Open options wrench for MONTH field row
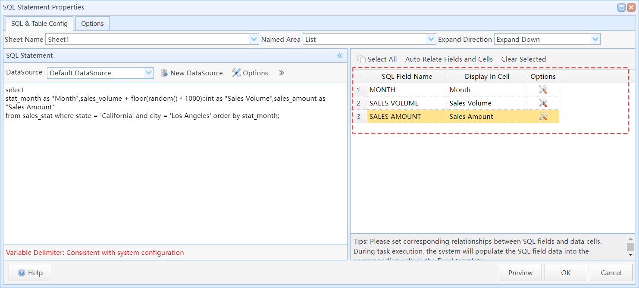Screen dimensions: 639x288 tap(543, 89)
